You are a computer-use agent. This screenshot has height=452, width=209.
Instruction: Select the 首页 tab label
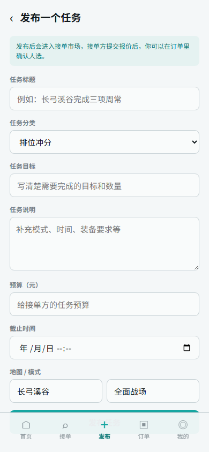26,436
